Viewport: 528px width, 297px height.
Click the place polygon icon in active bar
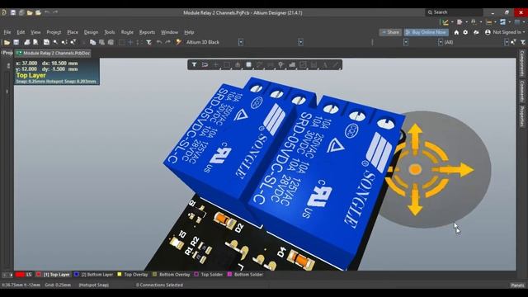292,64
